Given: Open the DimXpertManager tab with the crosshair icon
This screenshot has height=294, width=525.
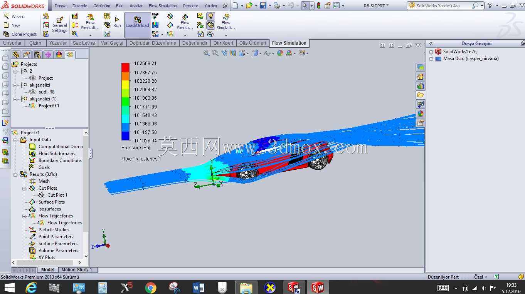Looking at the screenshot, I should point(48,55).
